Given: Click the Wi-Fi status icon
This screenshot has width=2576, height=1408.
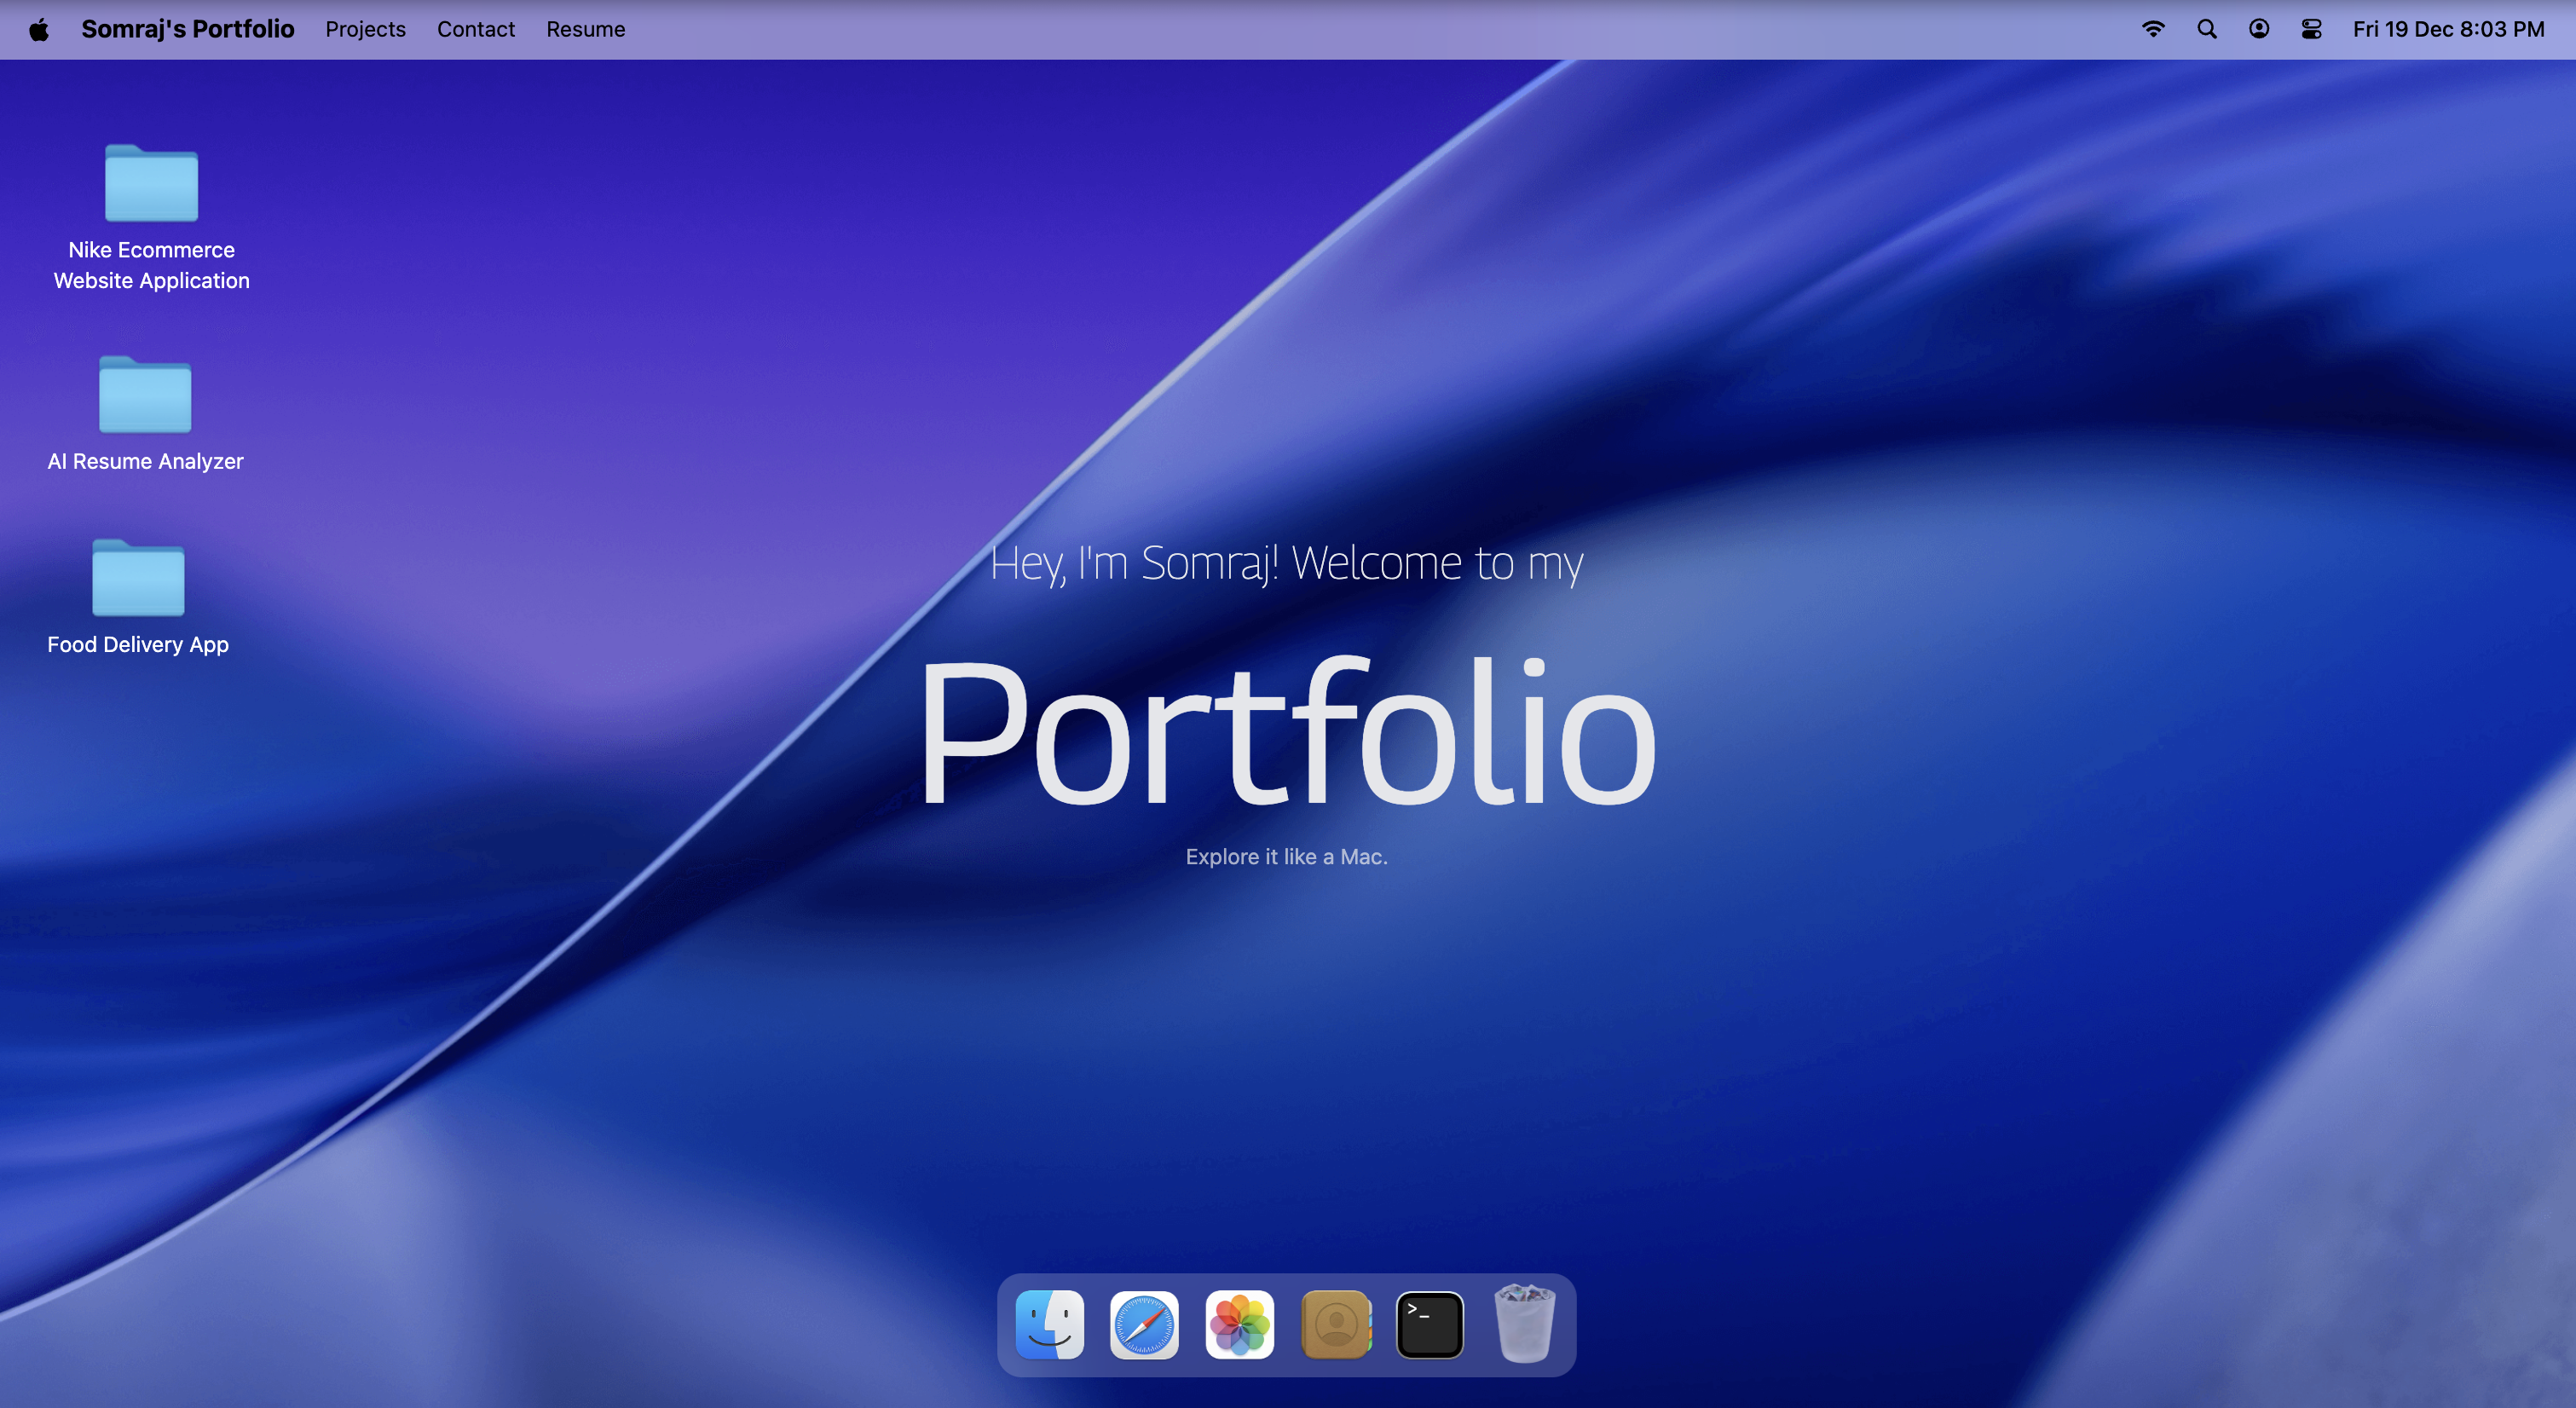Looking at the screenshot, I should tap(2153, 29).
